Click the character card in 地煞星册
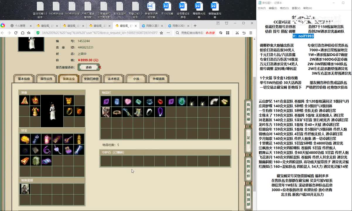 [x=25, y=189]
